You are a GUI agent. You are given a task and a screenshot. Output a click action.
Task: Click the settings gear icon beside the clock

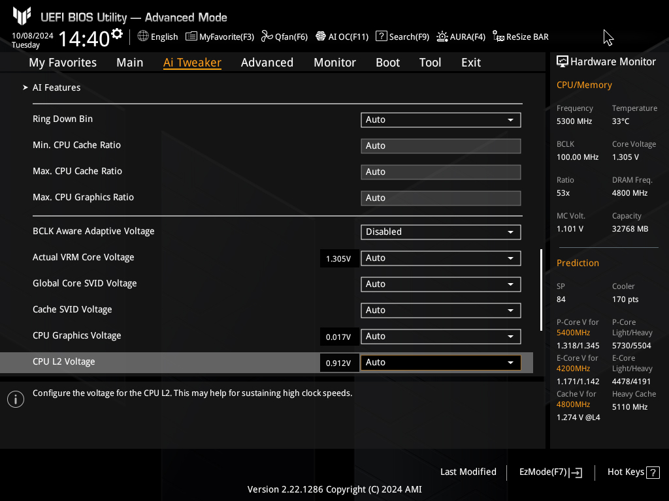[116, 34]
